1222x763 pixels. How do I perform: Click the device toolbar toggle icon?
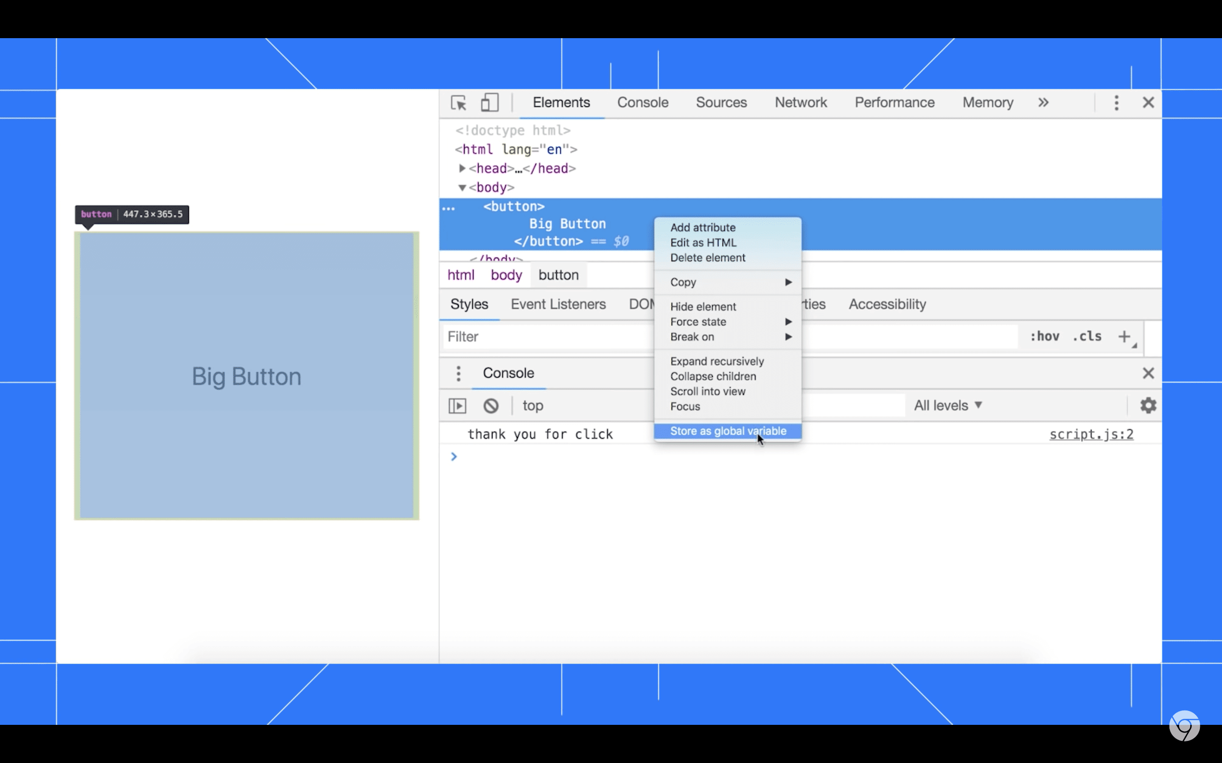pos(490,103)
